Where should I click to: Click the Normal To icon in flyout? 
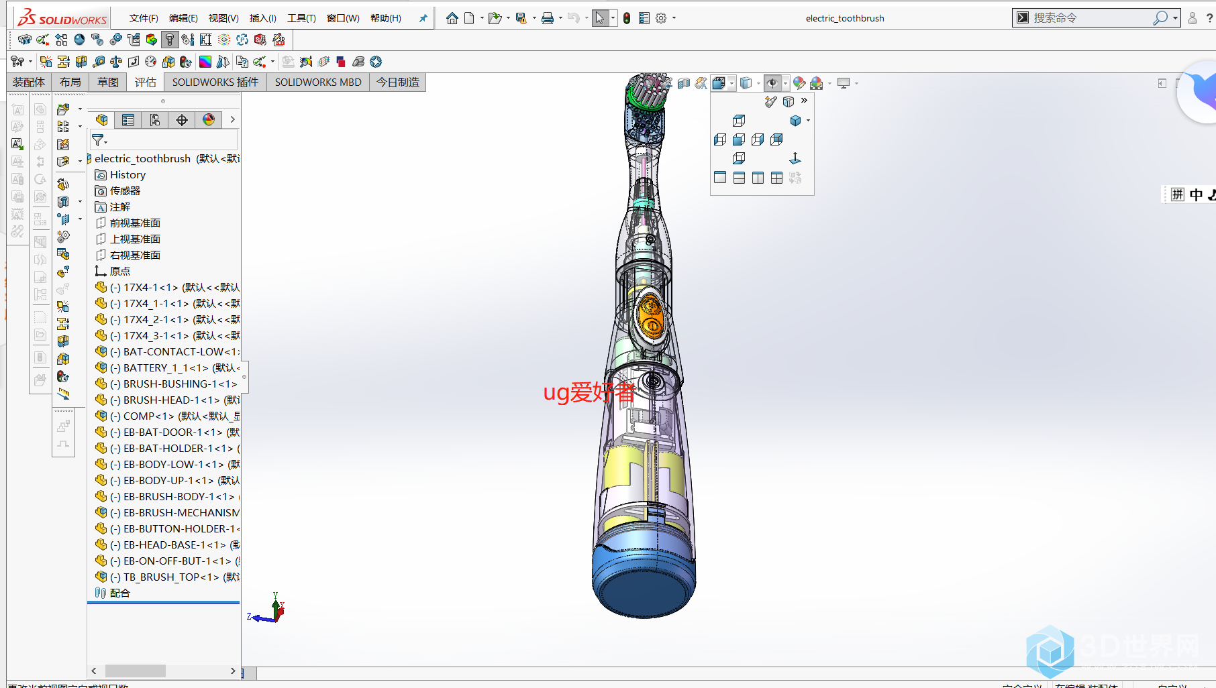(x=795, y=158)
